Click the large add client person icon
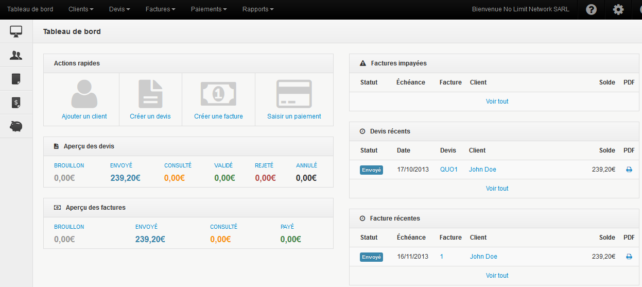 (84, 94)
